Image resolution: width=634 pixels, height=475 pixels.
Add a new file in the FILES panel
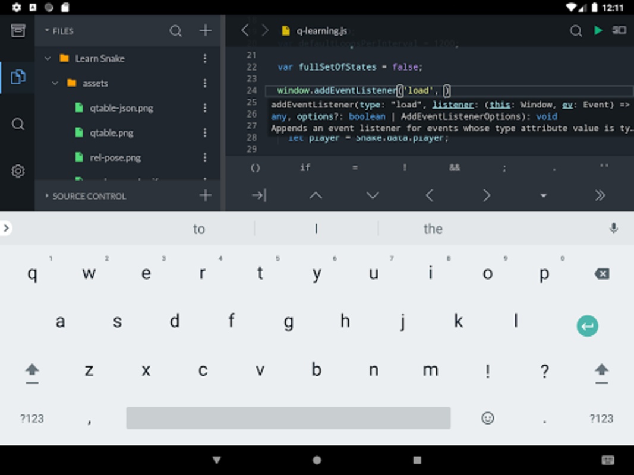click(x=205, y=31)
